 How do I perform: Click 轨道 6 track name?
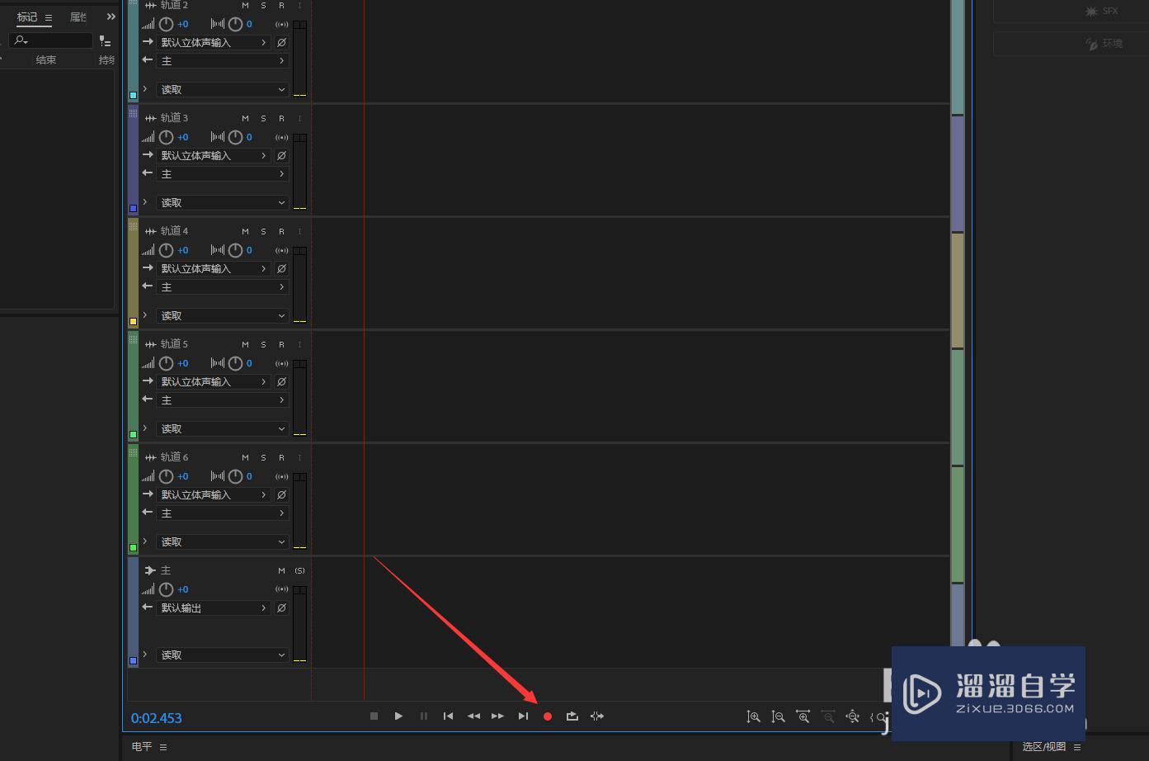point(174,457)
